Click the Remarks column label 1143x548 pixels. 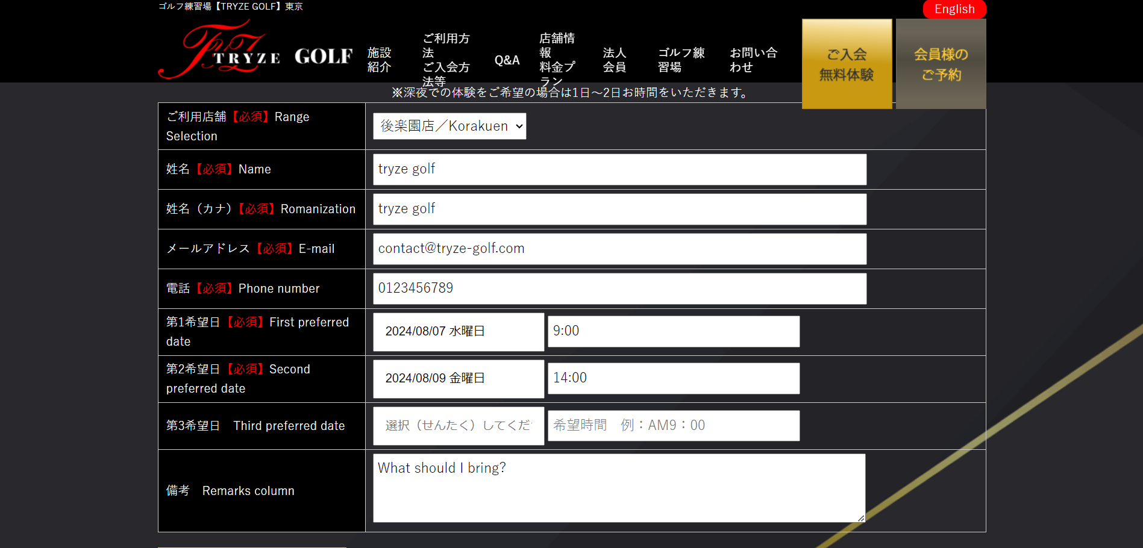pyautogui.click(x=230, y=491)
